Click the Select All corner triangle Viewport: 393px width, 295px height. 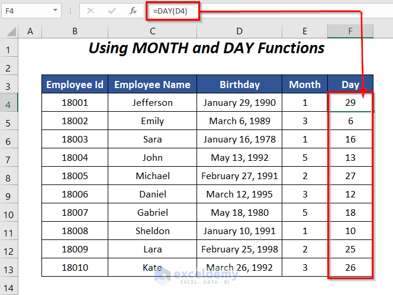pyautogui.click(x=11, y=31)
